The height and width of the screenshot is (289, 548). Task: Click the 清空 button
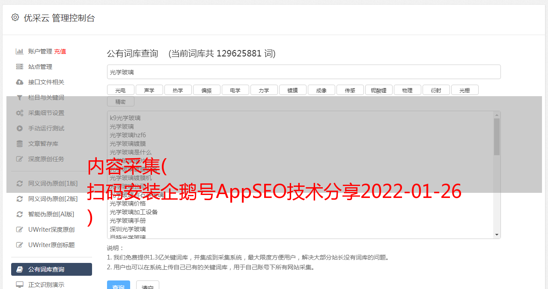[x=148, y=285]
